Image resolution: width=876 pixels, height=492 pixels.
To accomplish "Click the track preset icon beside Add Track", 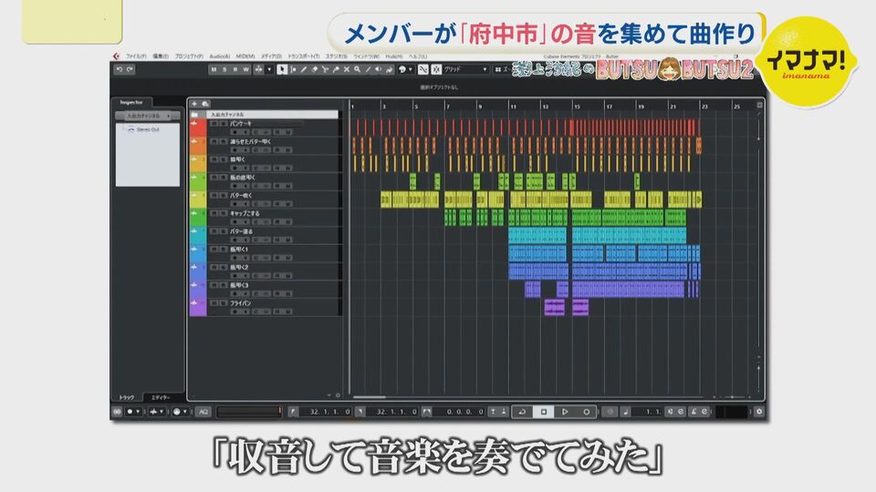I will coord(205,104).
